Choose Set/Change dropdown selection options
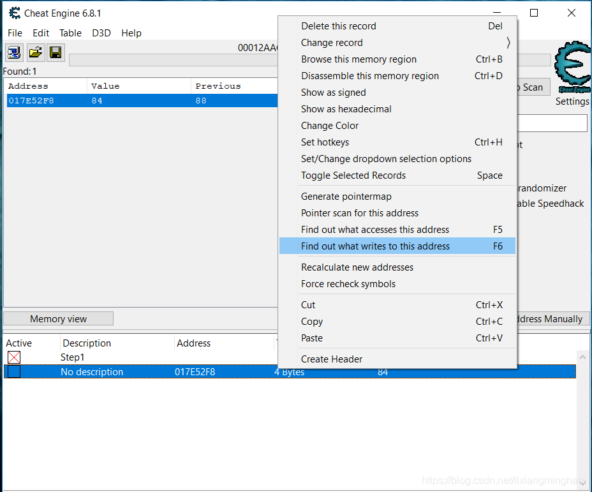The image size is (592, 492). click(x=397, y=159)
